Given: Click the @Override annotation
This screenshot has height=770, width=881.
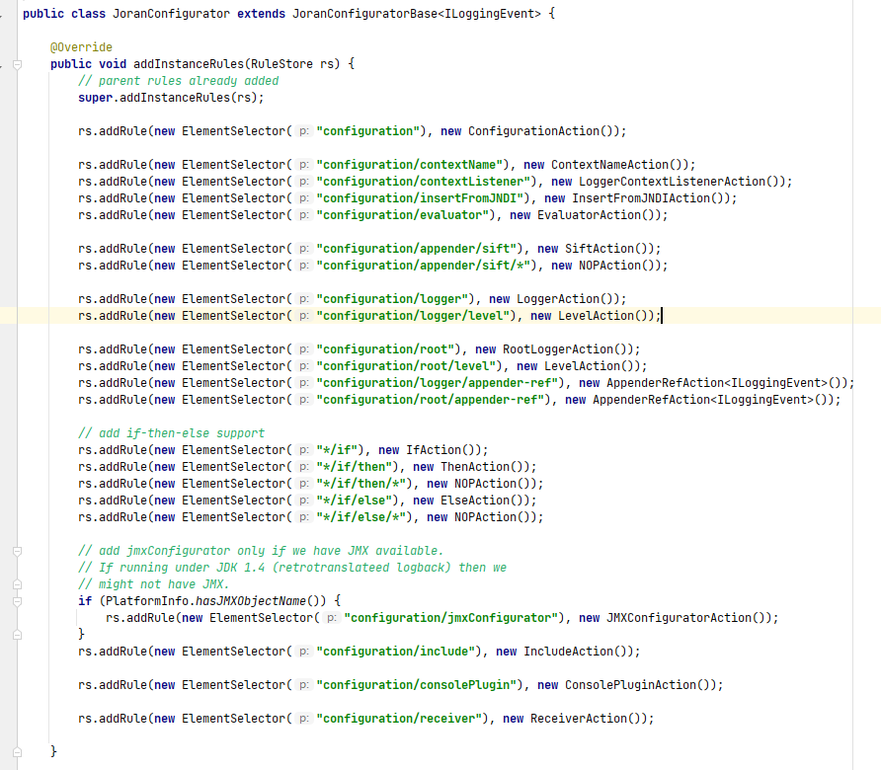Looking at the screenshot, I should pos(81,47).
